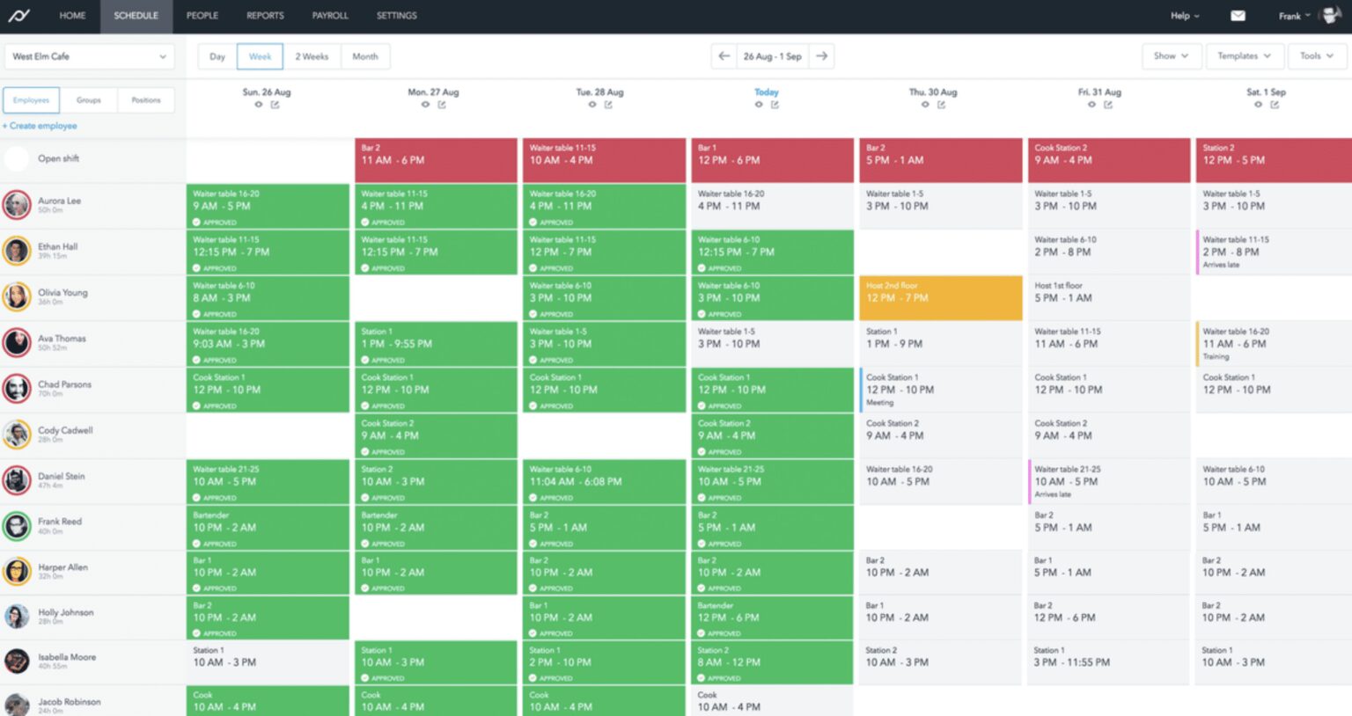
Task: Switch to Week view
Action: pyautogui.click(x=261, y=56)
